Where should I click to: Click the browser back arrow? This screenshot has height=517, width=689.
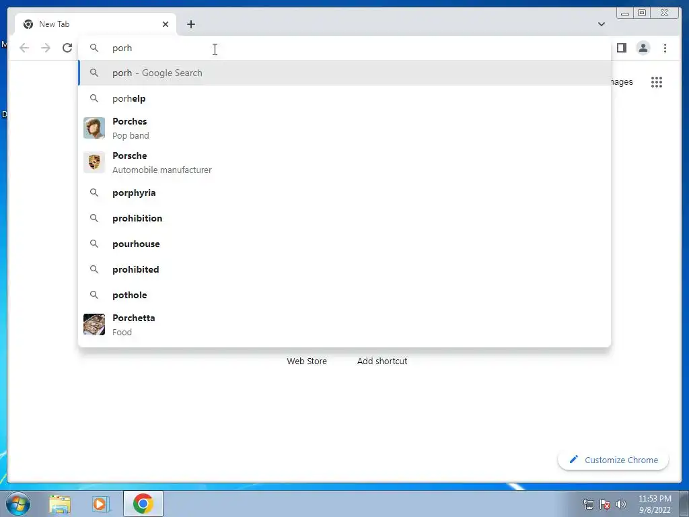click(x=24, y=48)
